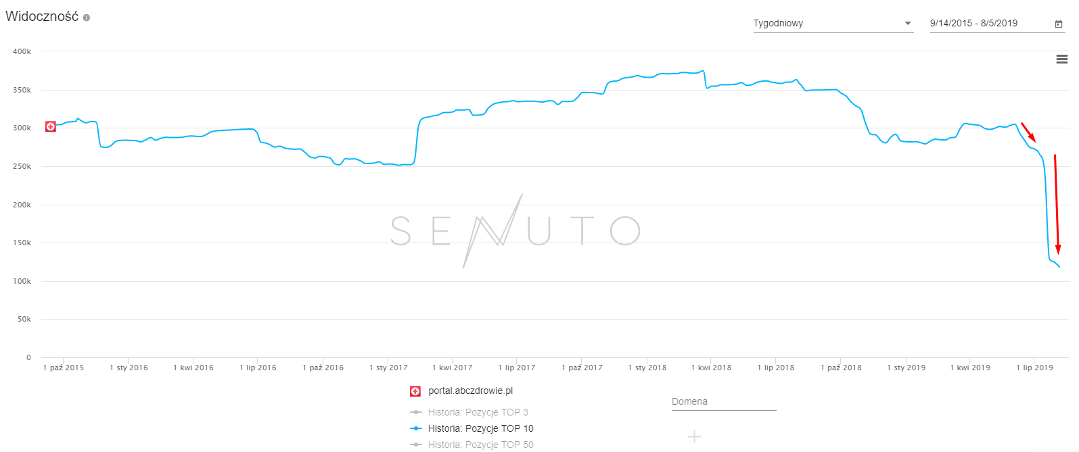This screenshot has width=1079, height=452.
Task: Click the lowest end point of blue line
Action: click(1059, 267)
